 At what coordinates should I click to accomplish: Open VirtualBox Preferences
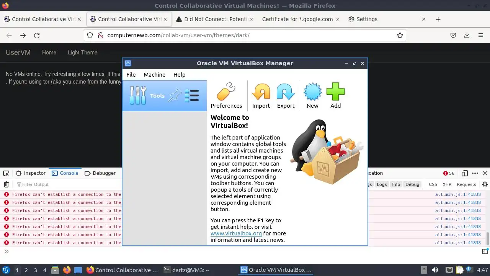226,96
